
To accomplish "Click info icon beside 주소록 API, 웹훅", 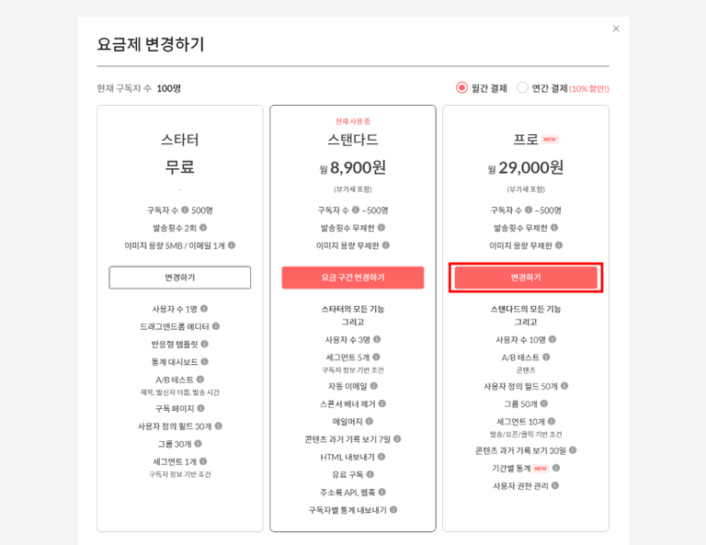I will [x=381, y=492].
